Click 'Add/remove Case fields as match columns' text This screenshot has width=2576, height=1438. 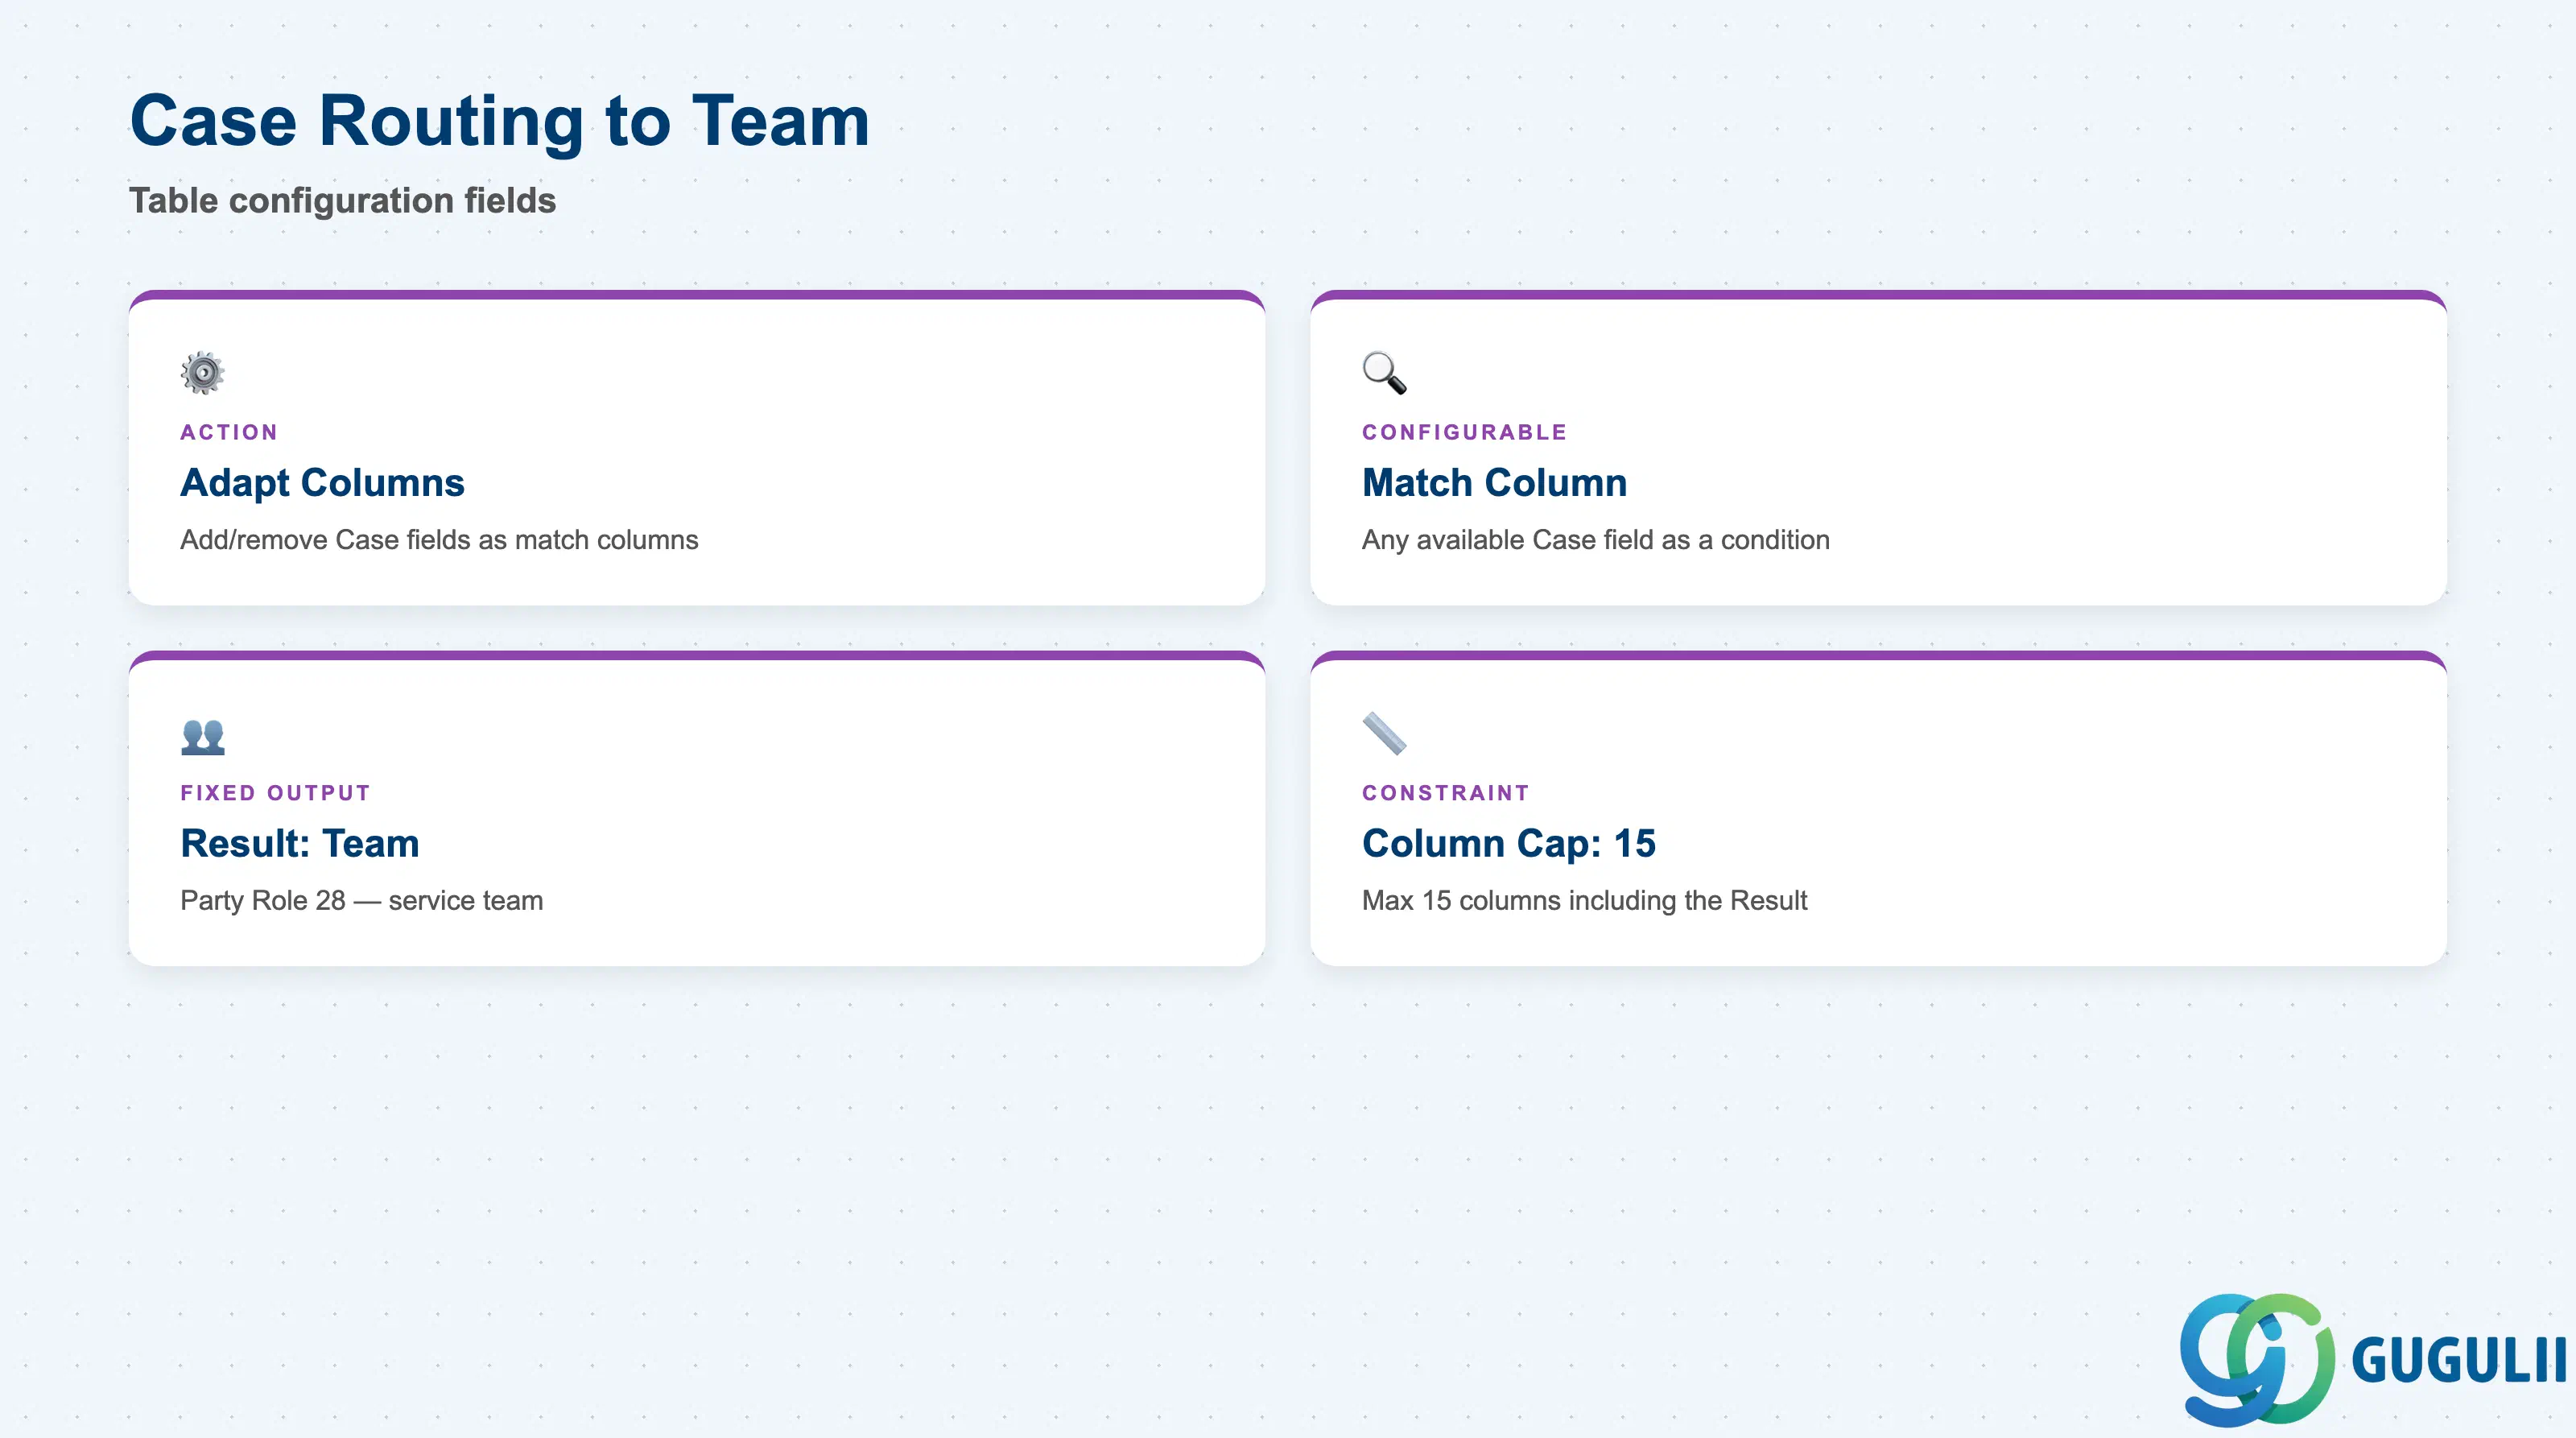click(x=439, y=540)
